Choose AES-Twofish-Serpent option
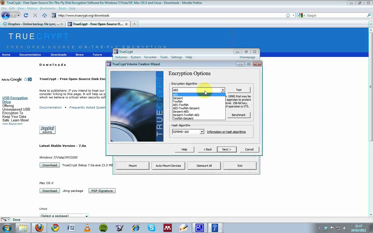The width and height of the screenshot is (373, 233). point(199,108)
